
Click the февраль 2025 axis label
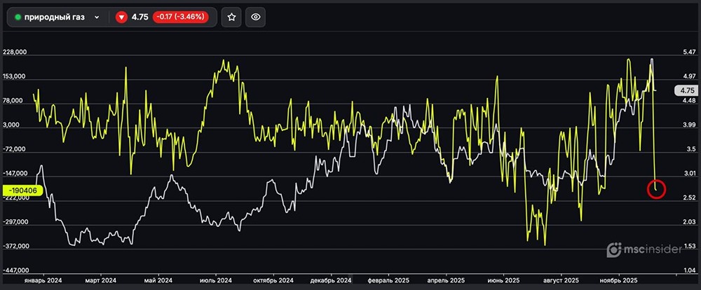tap(389, 281)
